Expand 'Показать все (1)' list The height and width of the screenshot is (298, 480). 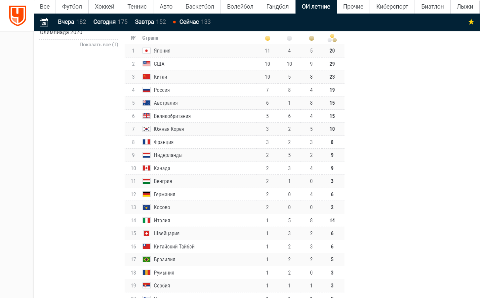pos(99,45)
